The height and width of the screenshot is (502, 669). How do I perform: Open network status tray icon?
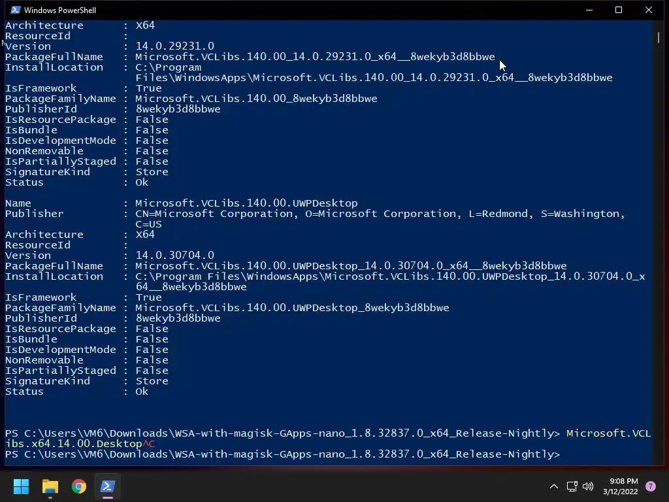pyautogui.click(x=572, y=486)
